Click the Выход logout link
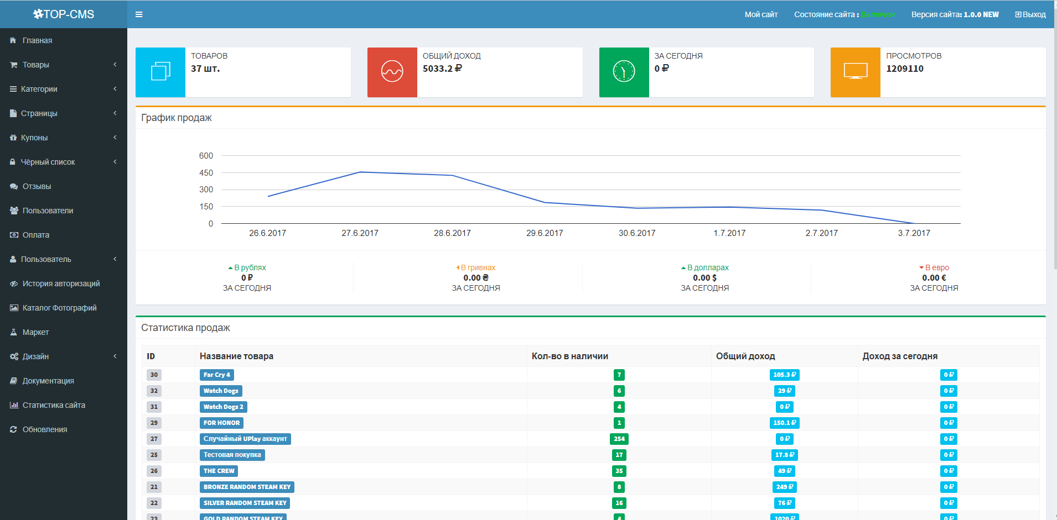The image size is (1057, 520). [x=1030, y=14]
